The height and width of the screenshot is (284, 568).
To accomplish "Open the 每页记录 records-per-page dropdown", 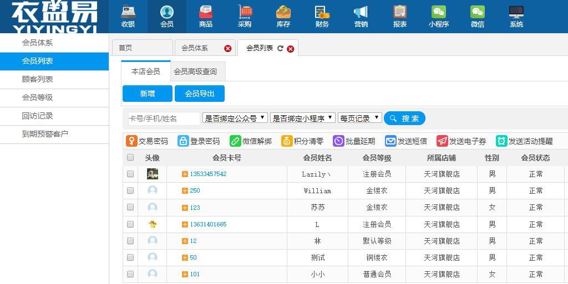I will point(359,118).
